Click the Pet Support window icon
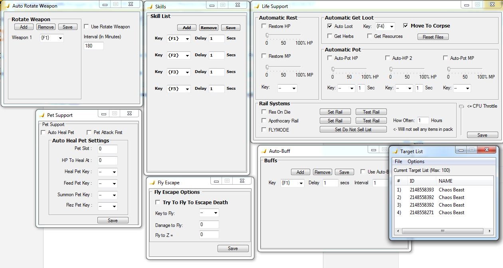 pyautogui.click(x=42, y=115)
